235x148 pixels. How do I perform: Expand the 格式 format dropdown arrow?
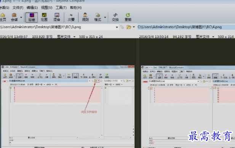click(105, 17)
